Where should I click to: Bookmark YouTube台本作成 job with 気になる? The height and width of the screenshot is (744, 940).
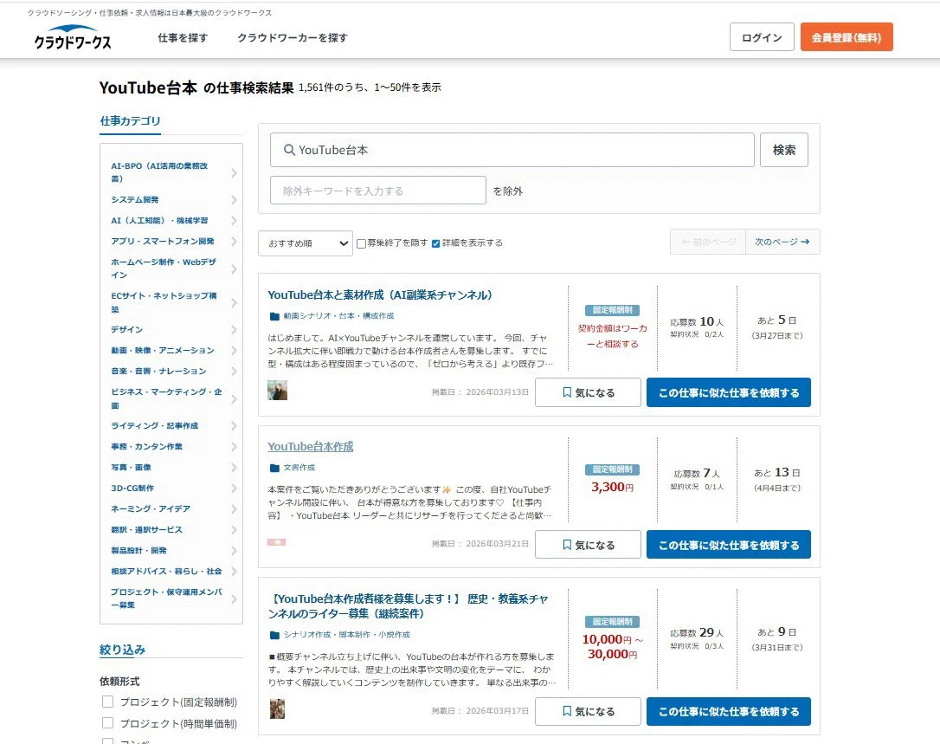[588, 545]
